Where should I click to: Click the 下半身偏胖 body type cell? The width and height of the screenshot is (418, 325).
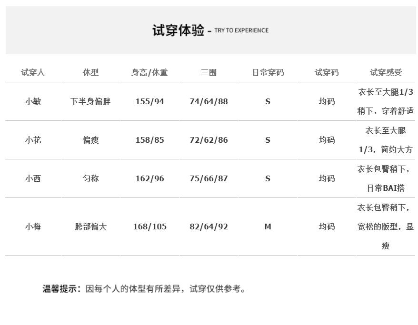(x=90, y=101)
